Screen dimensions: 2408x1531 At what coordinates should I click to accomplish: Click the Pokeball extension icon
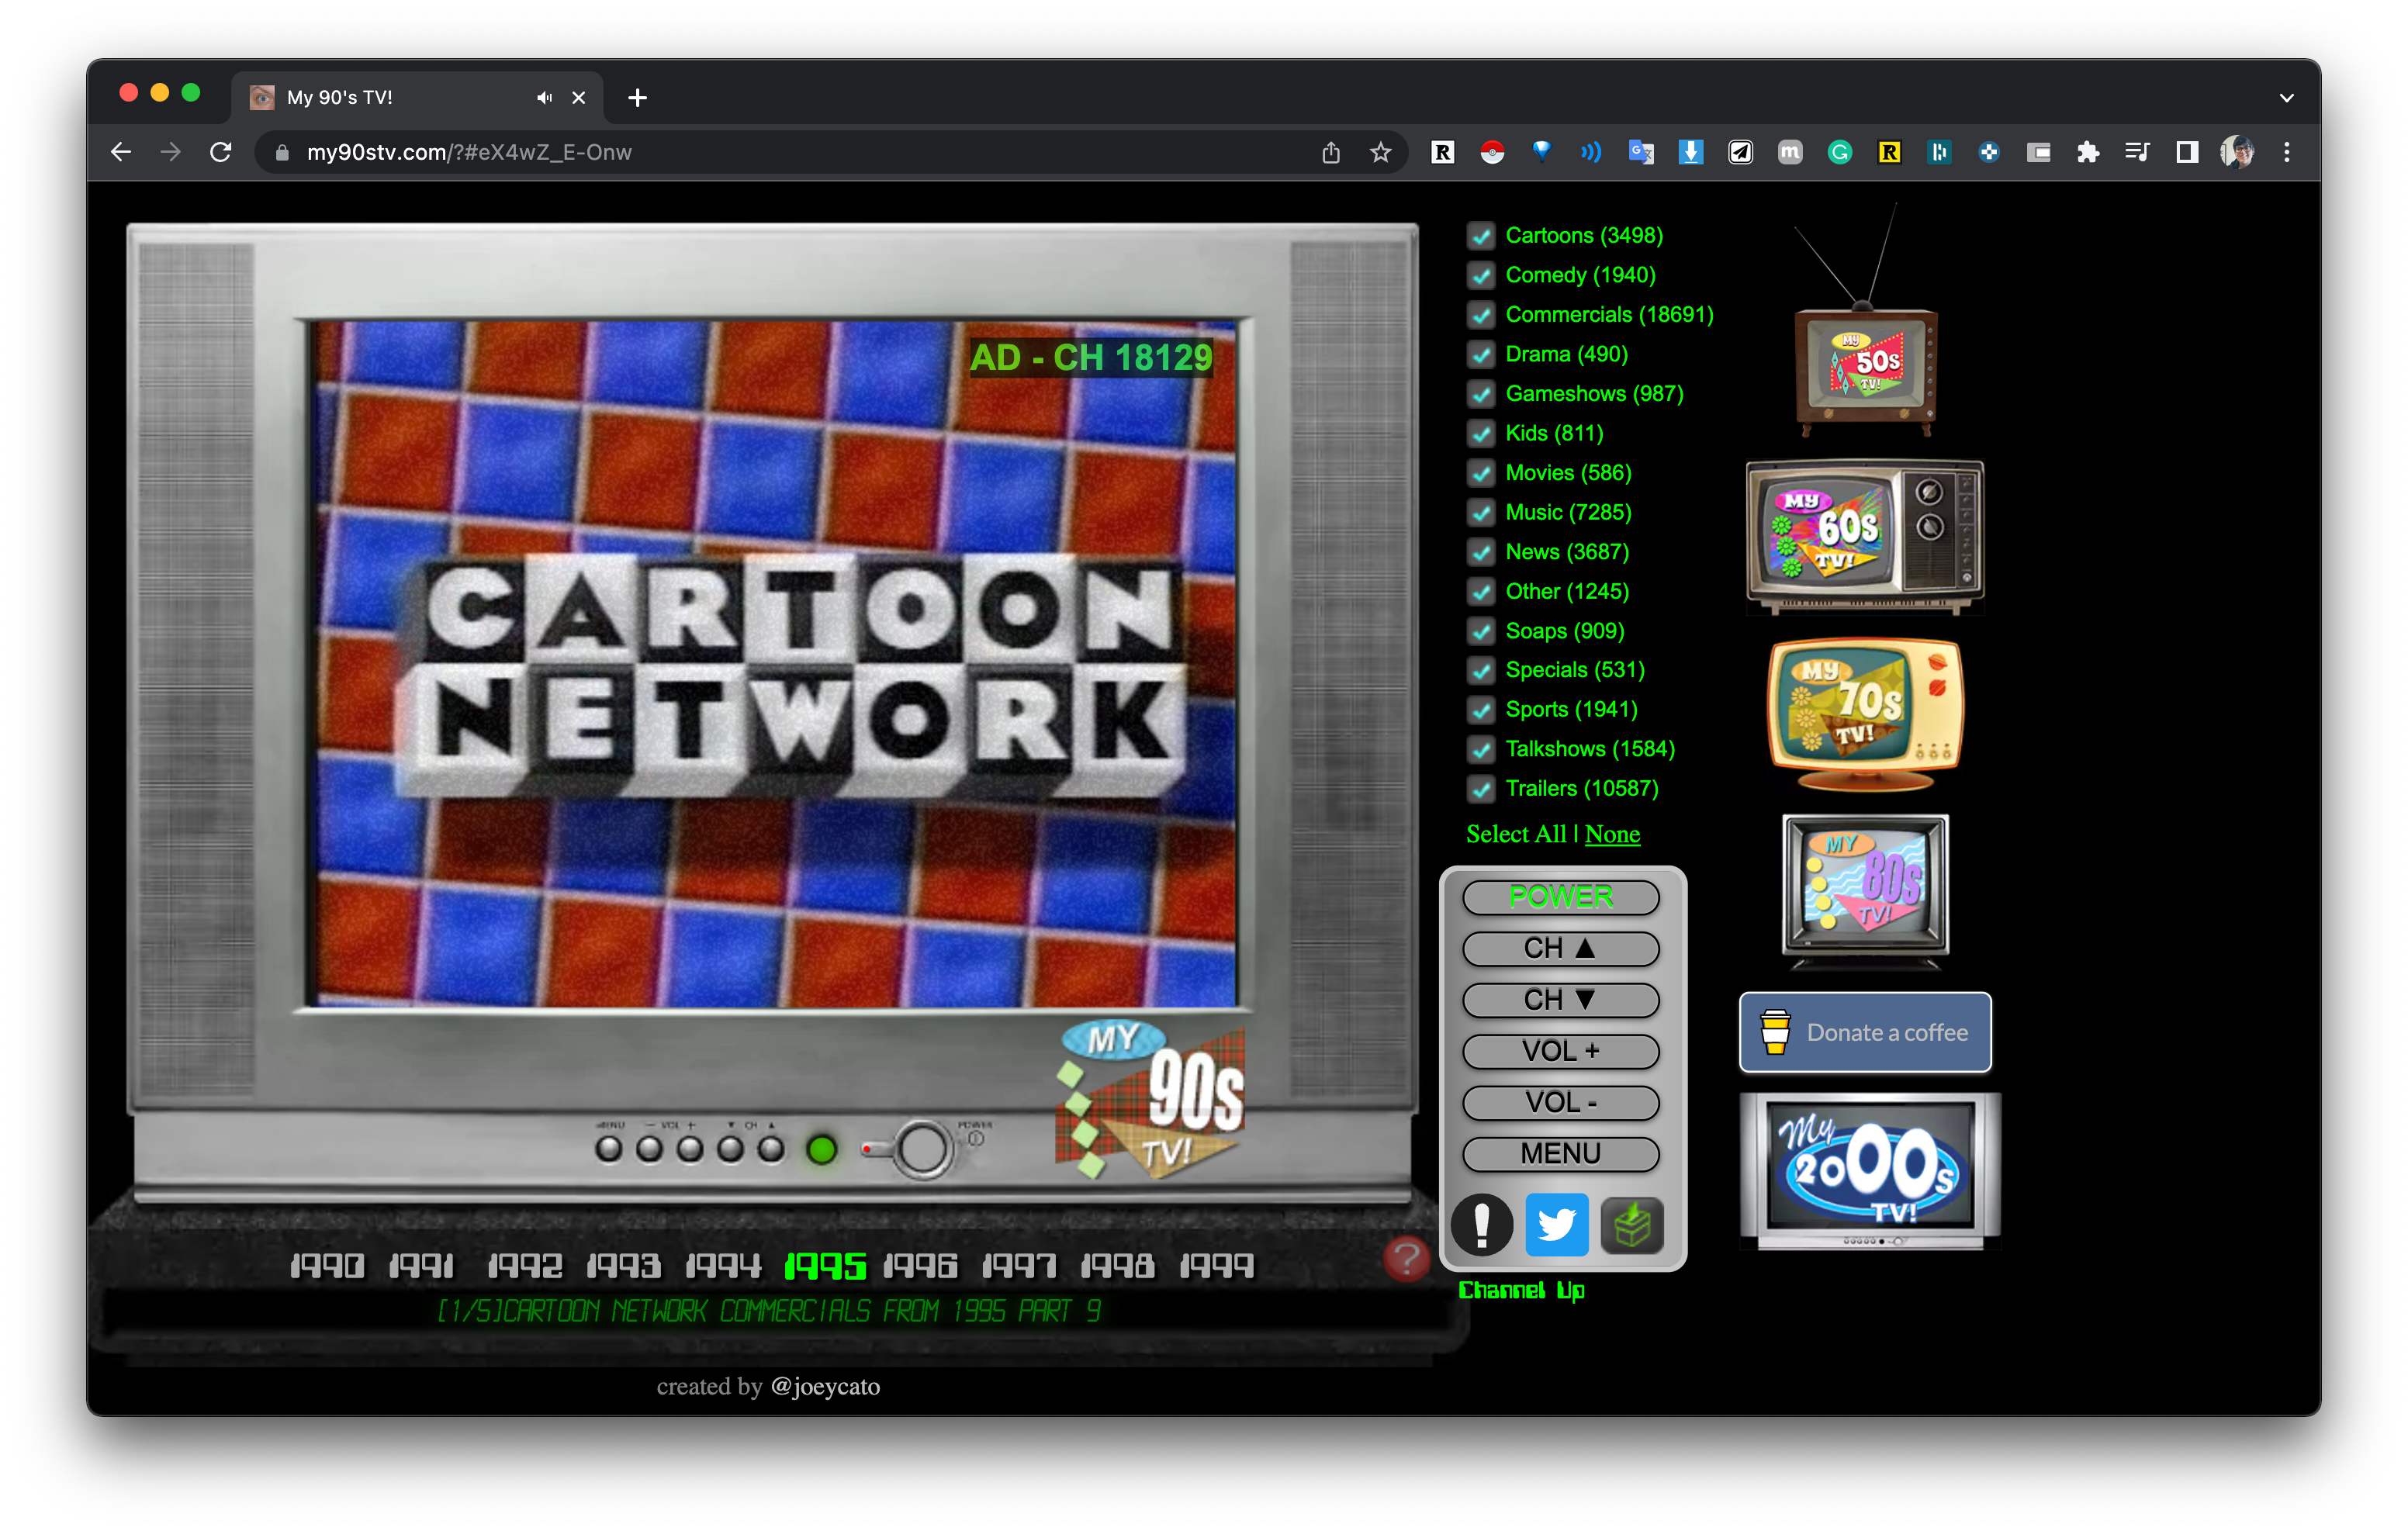click(x=1491, y=152)
